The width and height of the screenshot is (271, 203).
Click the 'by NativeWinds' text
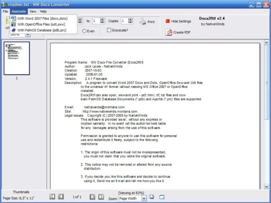(213, 24)
